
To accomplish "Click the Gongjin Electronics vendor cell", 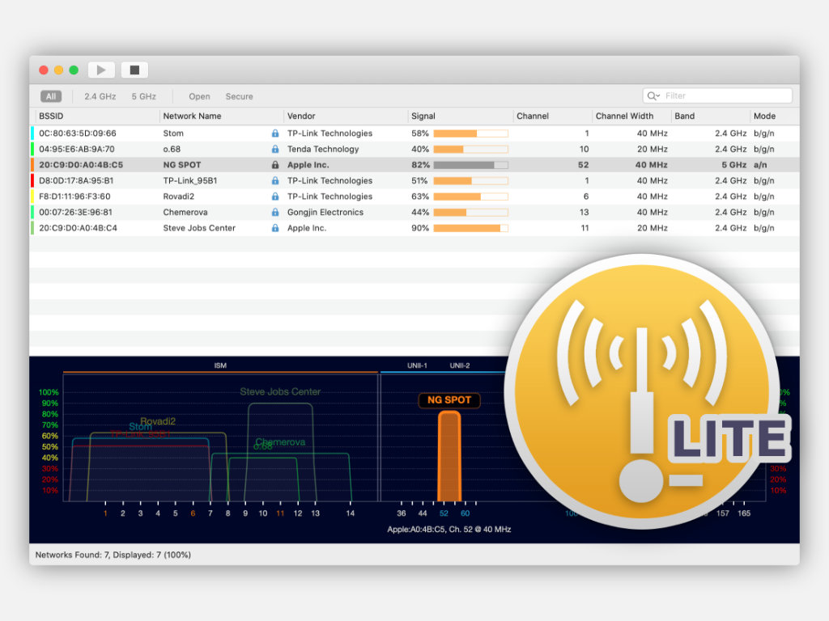I will (x=325, y=213).
